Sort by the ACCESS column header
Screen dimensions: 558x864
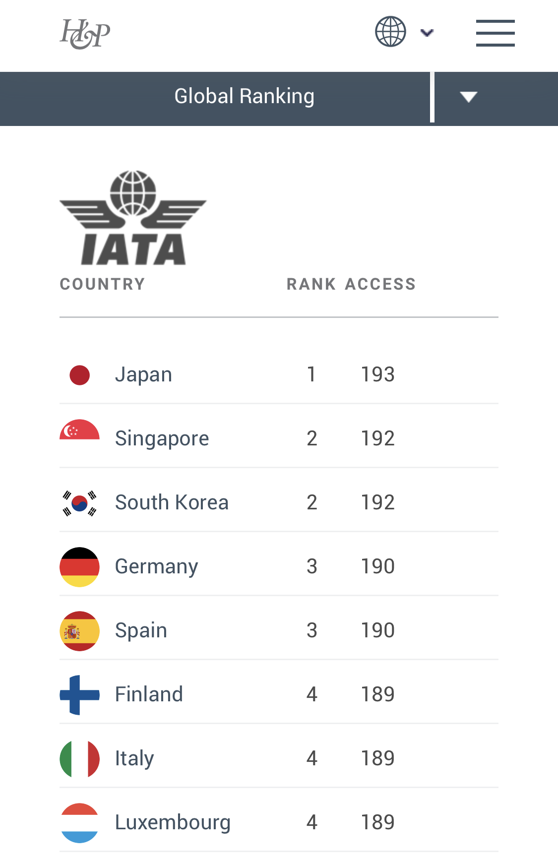(380, 284)
